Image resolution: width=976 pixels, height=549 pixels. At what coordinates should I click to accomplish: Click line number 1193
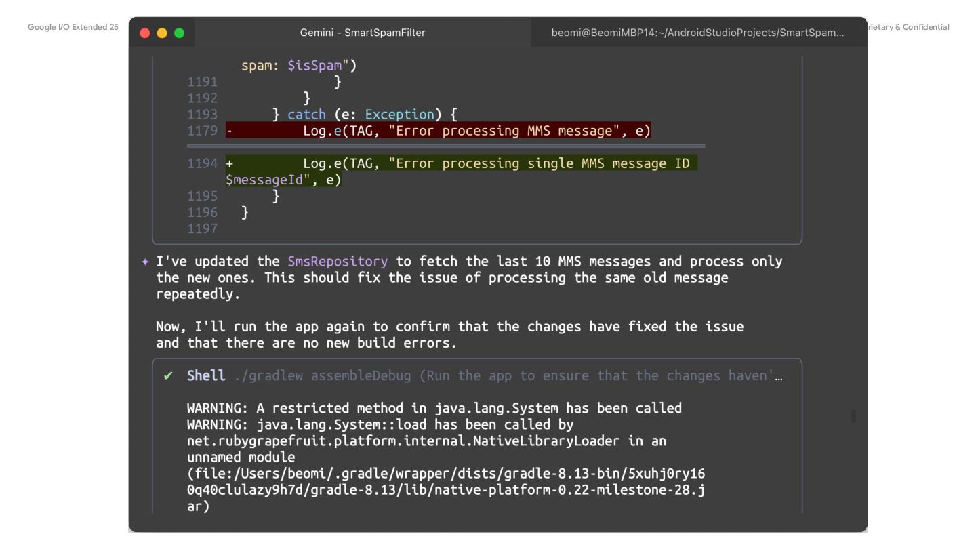(x=203, y=114)
